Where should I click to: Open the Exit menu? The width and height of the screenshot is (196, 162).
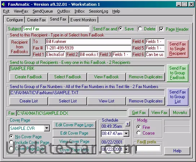click(x=6, y=12)
